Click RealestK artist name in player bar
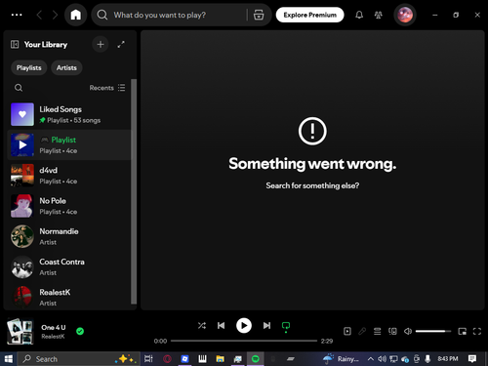This screenshot has height=366, width=488. [x=53, y=337]
